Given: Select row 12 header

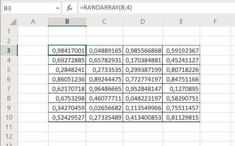Looking at the screenshot, I should coord(9,136).
